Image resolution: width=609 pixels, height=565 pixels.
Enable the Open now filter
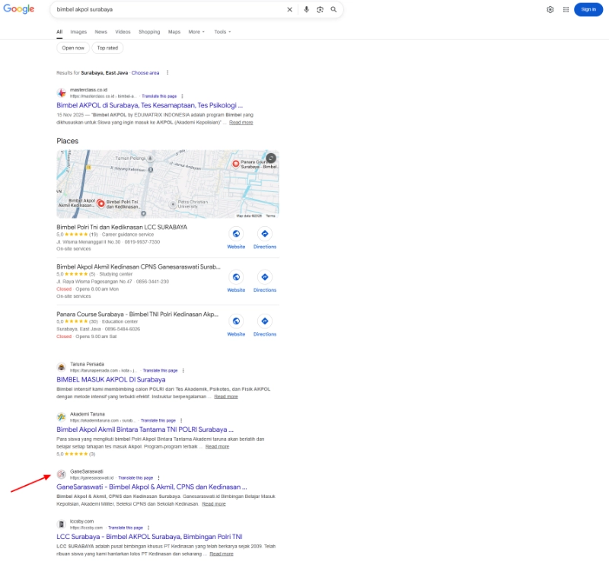(x=72, y=47)
